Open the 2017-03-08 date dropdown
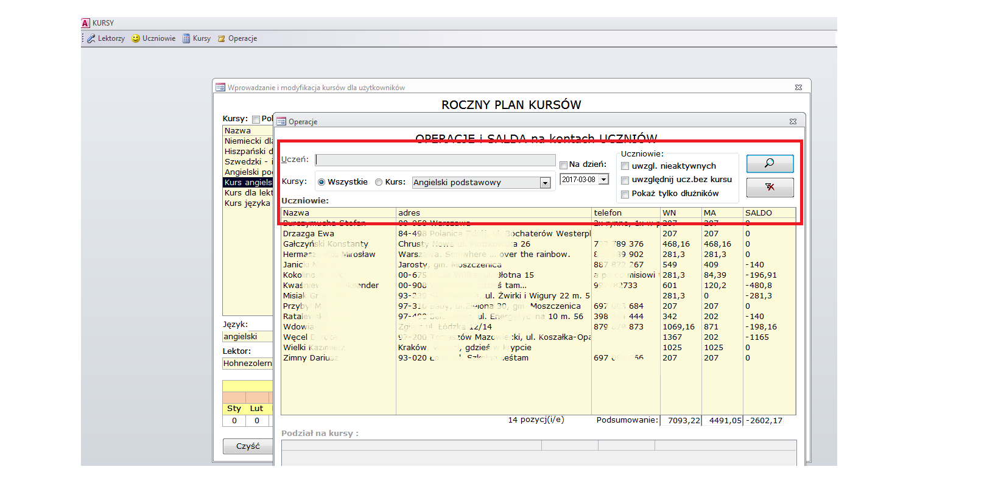Screen dimensions: 1001x503 coord(604,180)
